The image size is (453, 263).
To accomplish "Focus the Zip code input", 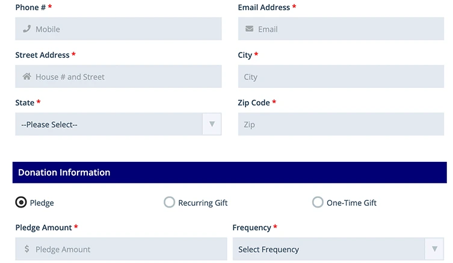I will point(341,125).
